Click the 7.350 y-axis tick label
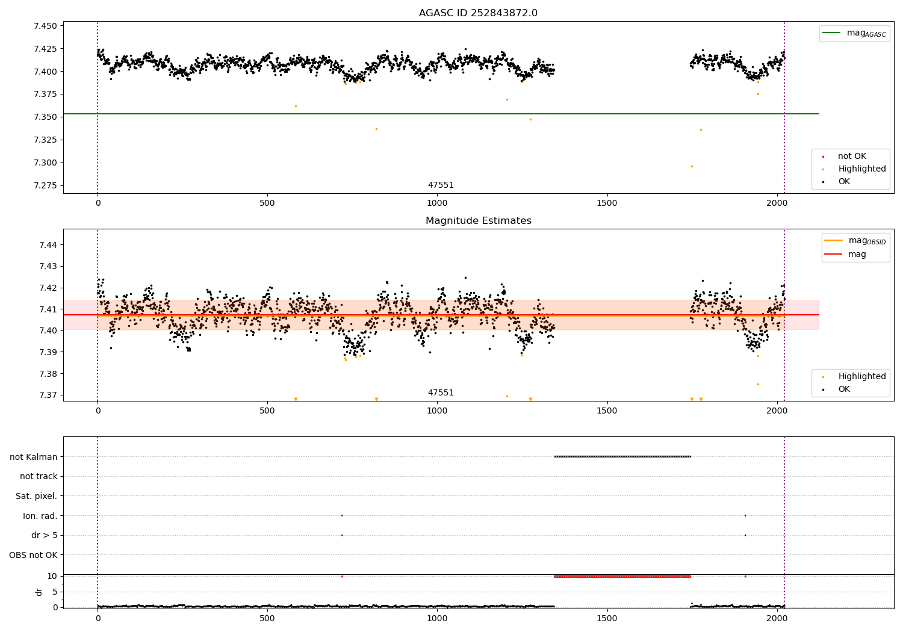This screenshot has width=903, height=632. [45, 117]
